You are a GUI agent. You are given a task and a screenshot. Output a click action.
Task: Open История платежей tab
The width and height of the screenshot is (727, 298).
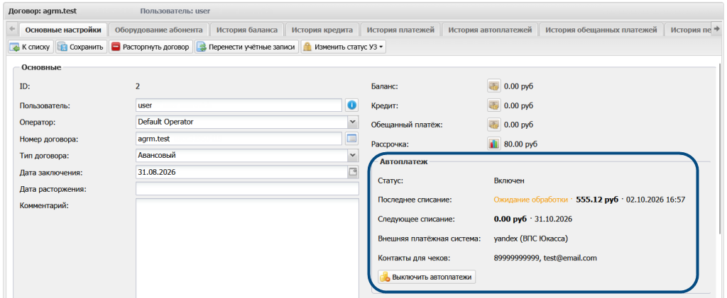400,30
